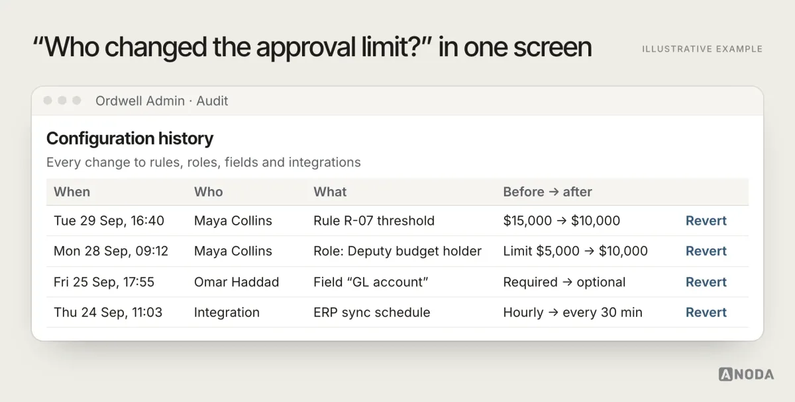Image resolution: width=795 pixels, height=402 pixels.
Task: Click the "When" column header
Action: pyautogui.click(x=72, y=192)
